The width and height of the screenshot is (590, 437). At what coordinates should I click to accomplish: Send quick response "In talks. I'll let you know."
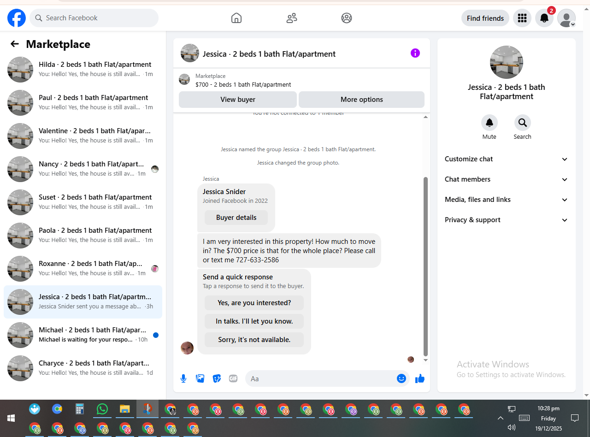tap(254, 321)
